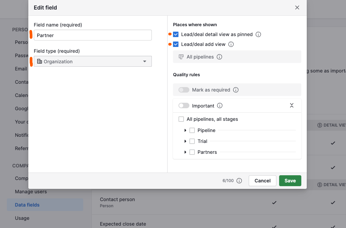Close the Edit field dialog
The height and width of the screenshot is (228, 346).
tap(297, 7)
